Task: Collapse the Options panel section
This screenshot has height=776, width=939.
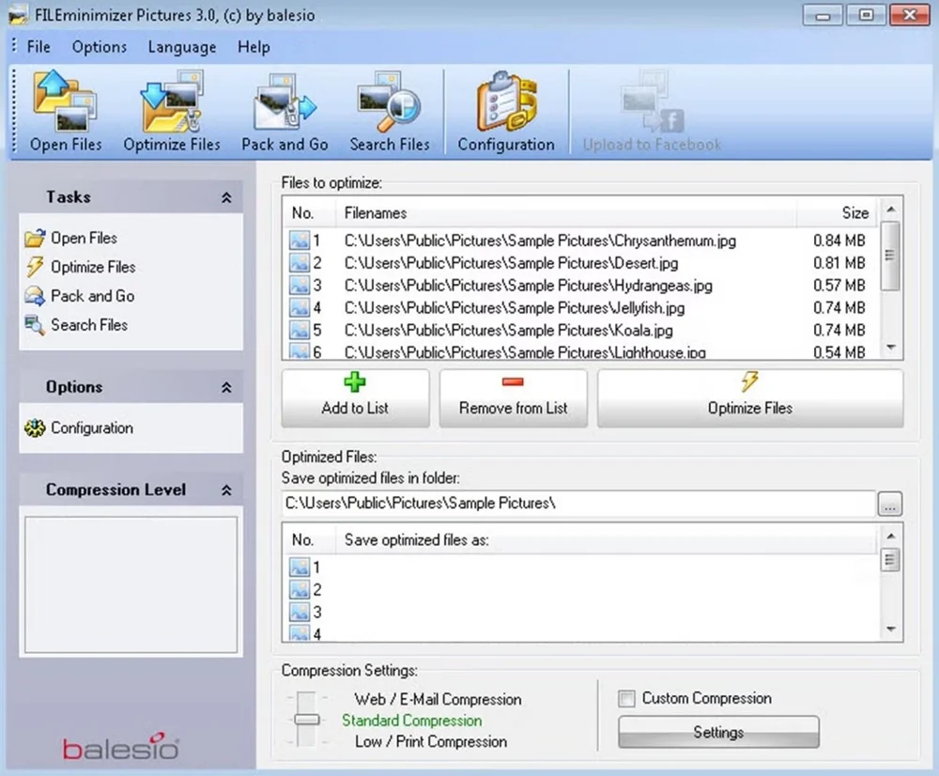Action: tap(226, 387)
